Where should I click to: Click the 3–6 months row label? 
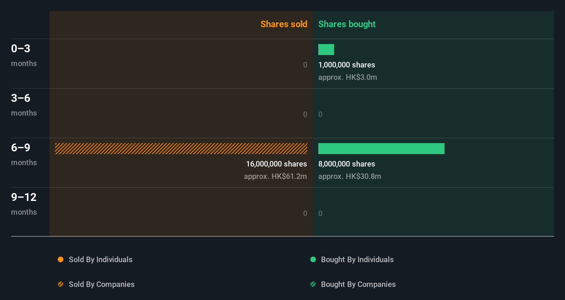[24, 105]
